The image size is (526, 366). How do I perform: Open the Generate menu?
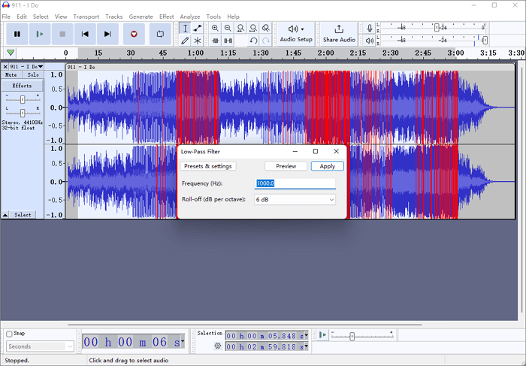(141, 17)
